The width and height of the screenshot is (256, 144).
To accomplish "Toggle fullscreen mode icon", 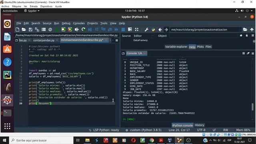I will click(137, 30).
